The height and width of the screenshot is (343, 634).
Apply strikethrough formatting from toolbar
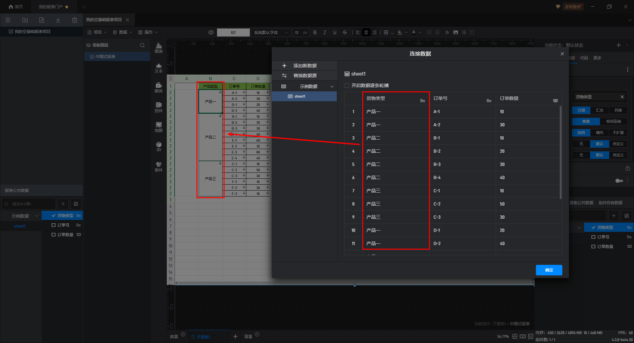345,32
